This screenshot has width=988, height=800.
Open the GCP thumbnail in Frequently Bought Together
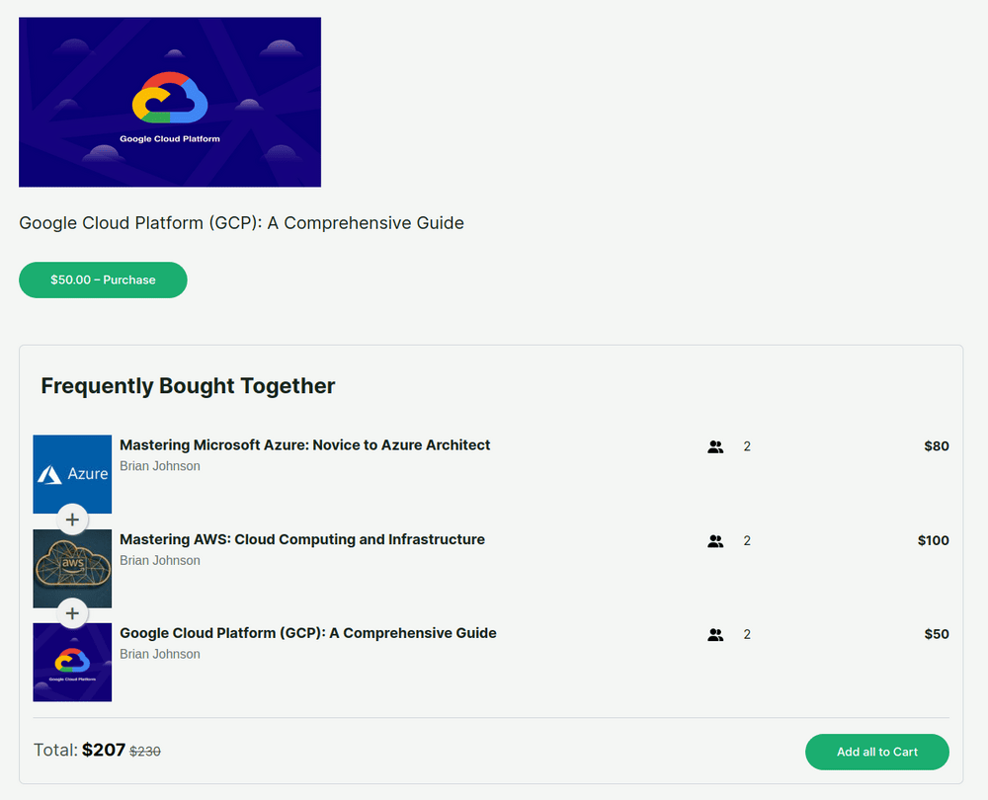[72, 662]
